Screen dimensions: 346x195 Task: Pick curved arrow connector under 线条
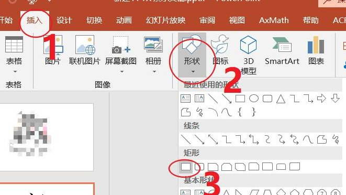click(x=281, y=139)
